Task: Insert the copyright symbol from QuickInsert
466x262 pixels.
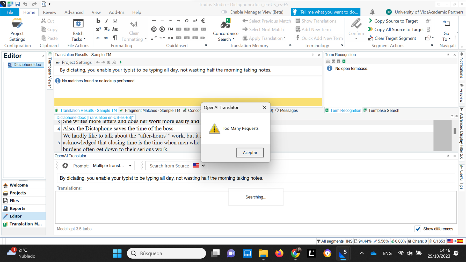Action: click(x=154, y=29)
